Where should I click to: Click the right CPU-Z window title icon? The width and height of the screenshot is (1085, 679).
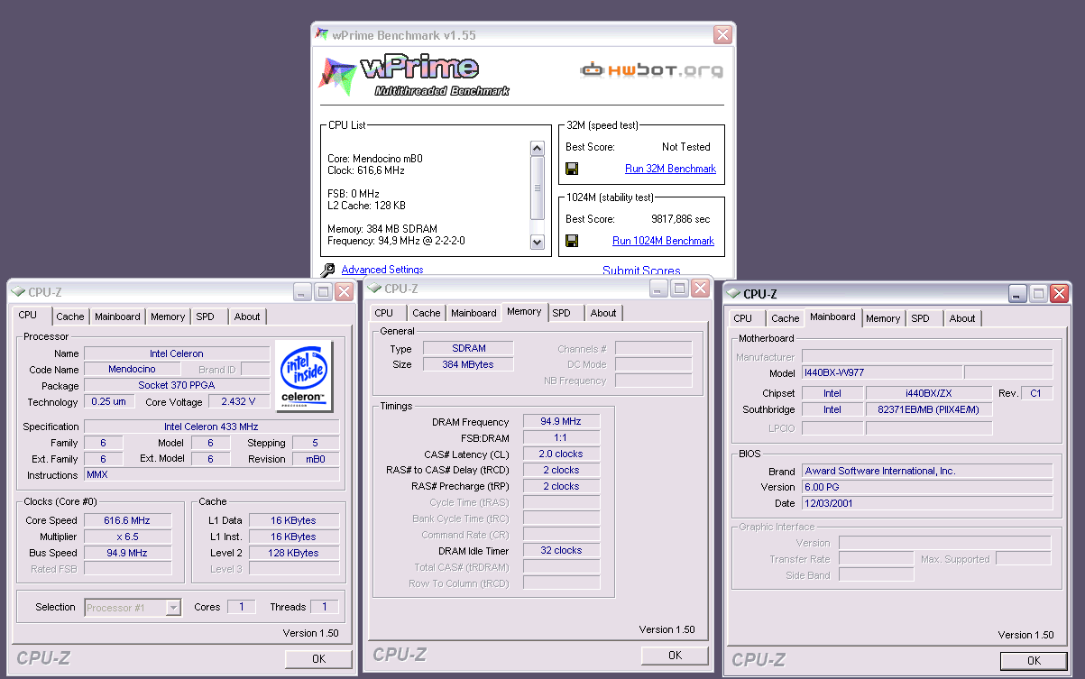point(734,294)
